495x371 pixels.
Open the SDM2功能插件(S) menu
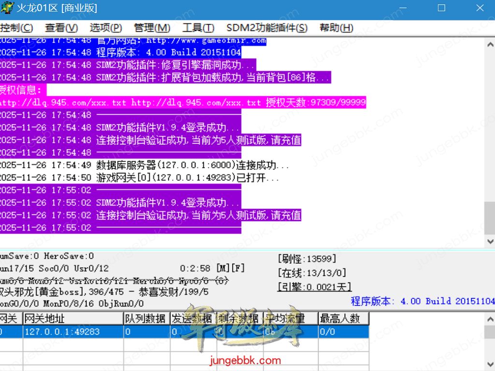coord(267,28)
